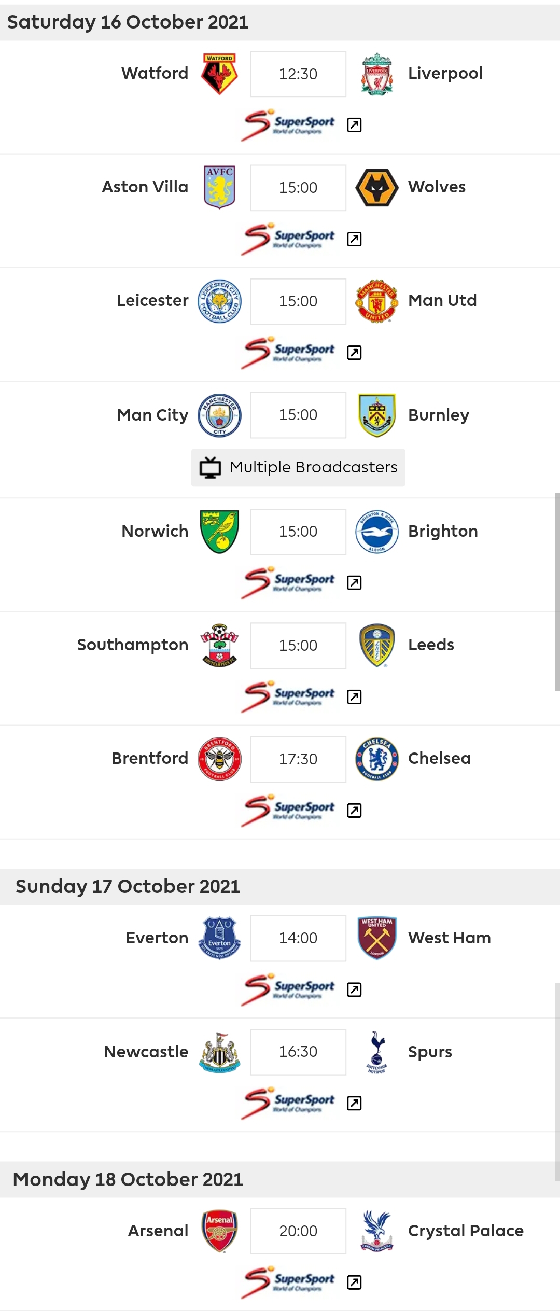Click SuperSport logo under Arsenal v Crystal Palace
The image size is (560, 1311).
click(x=289, y=1282)
